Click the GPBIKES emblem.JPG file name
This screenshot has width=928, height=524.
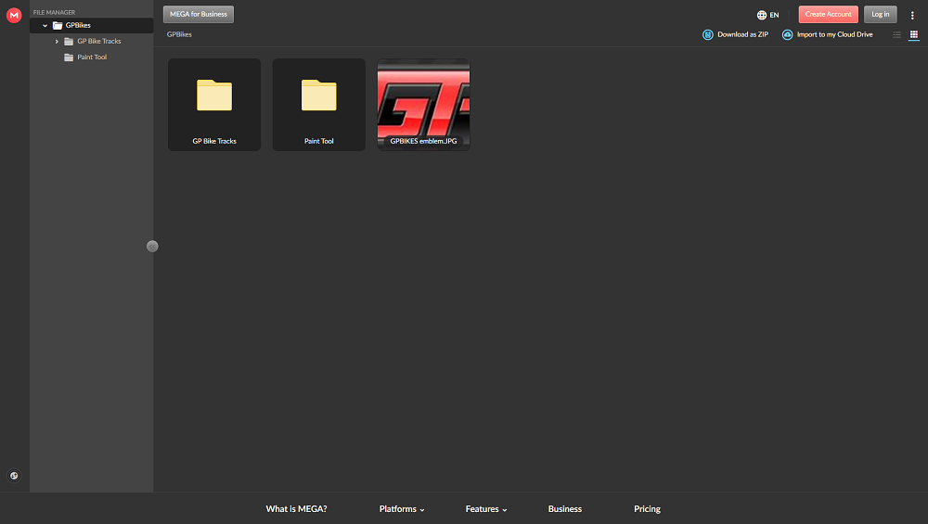click(423, 141)
